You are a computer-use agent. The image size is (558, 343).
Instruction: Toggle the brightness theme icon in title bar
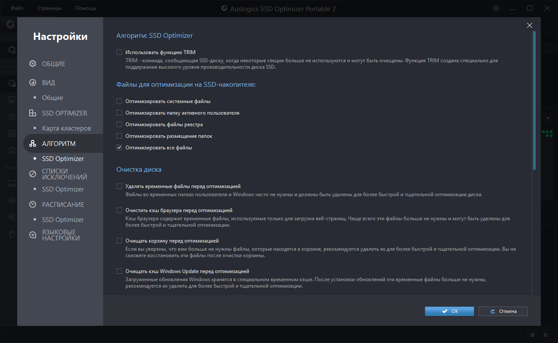tap(496, 8)
